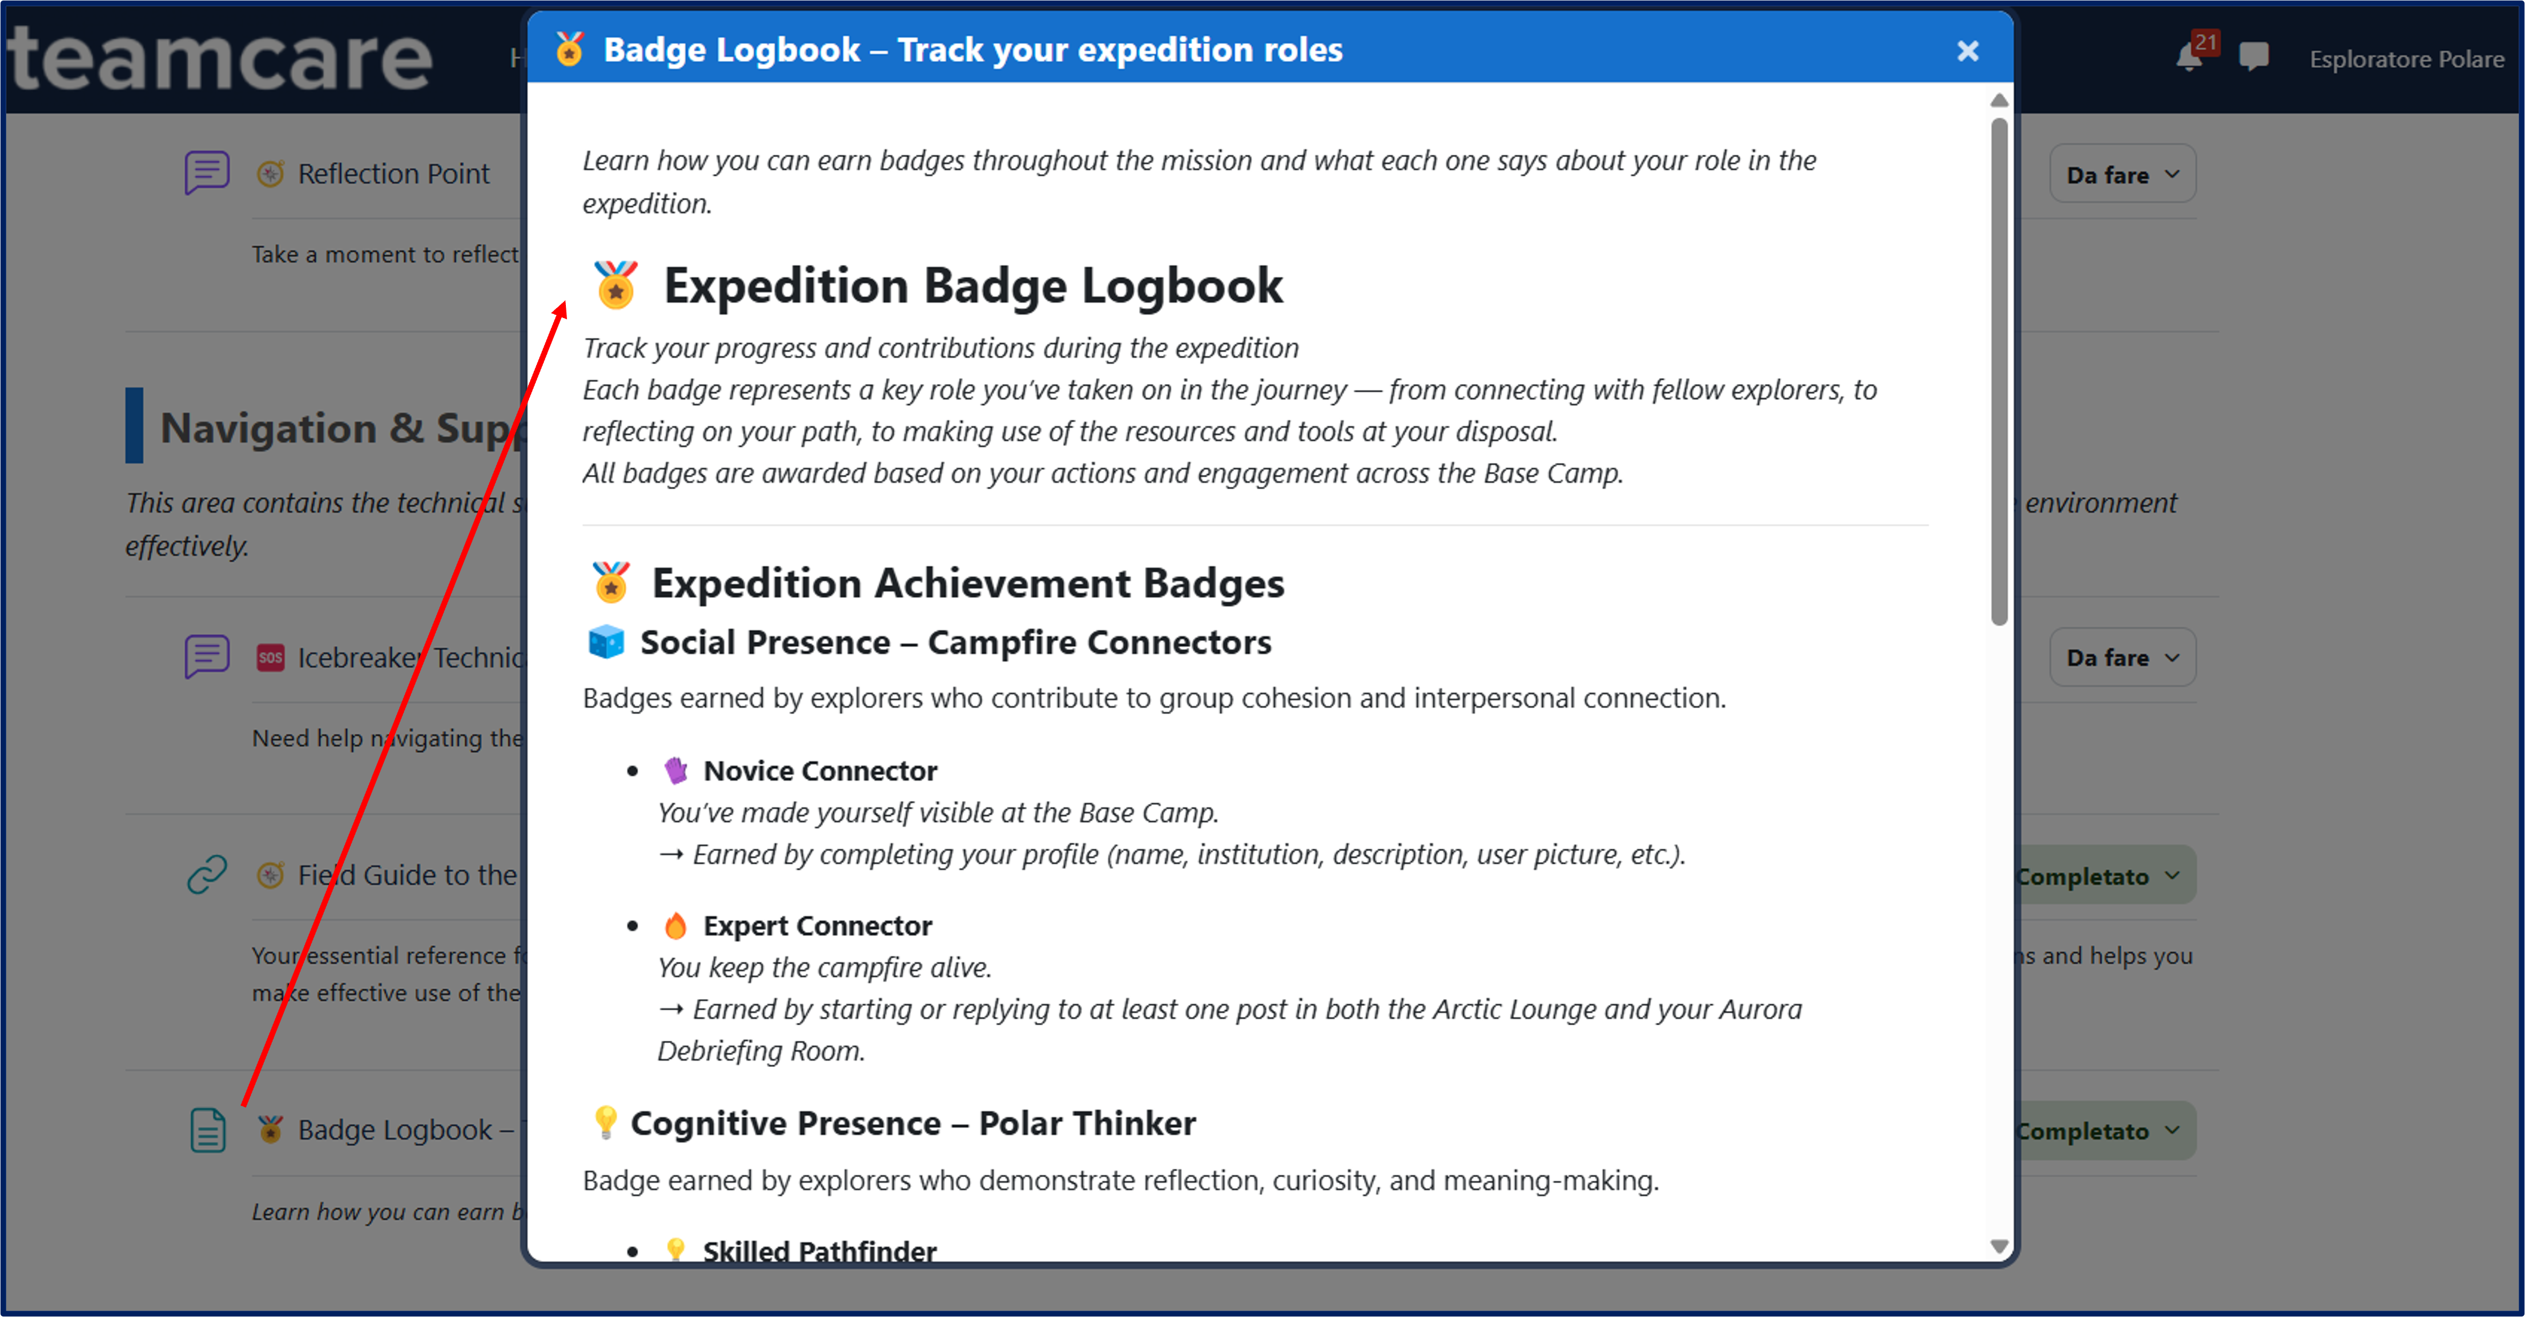
Task: Close the Badge Logbook dialog
Action: coord(1967,51)
